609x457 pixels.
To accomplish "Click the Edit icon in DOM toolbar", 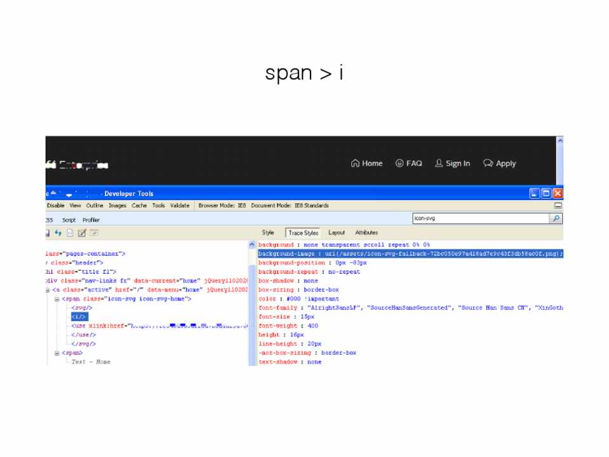I will pyautogui.click(x=81, y=233).
